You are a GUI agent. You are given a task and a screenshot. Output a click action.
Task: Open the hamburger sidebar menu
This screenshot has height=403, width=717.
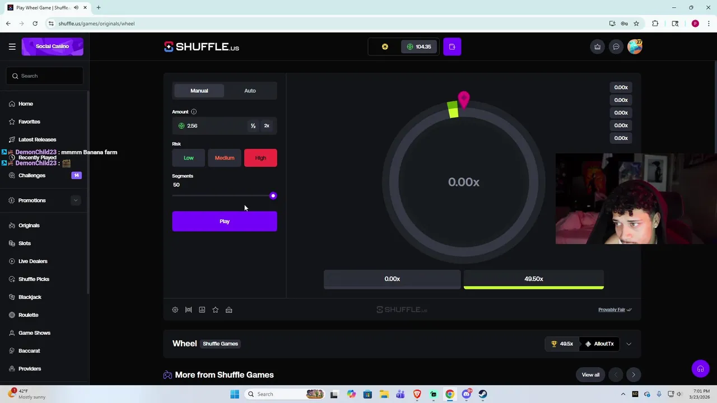tap(12, 46)
